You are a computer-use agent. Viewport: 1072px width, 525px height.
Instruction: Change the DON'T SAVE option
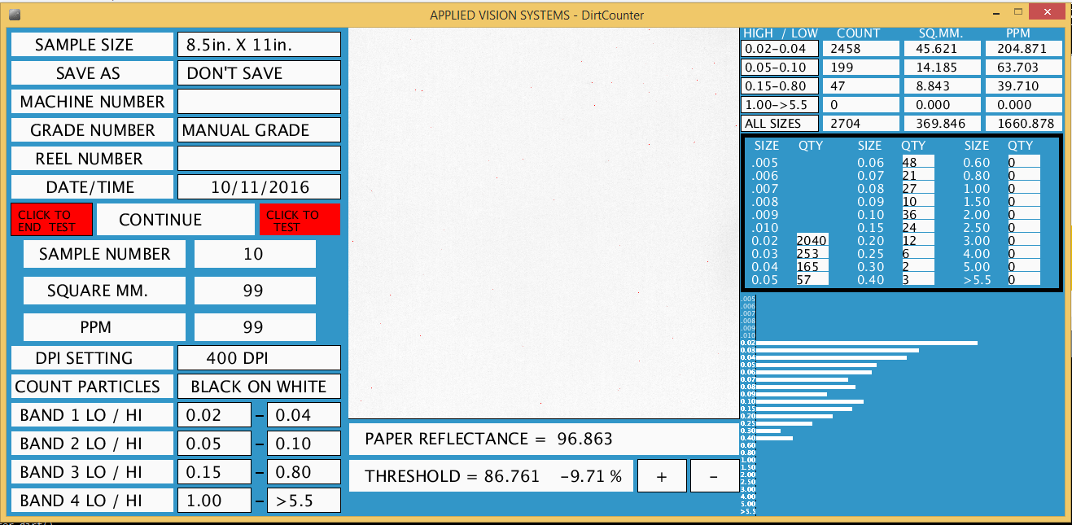pos(259,73)
